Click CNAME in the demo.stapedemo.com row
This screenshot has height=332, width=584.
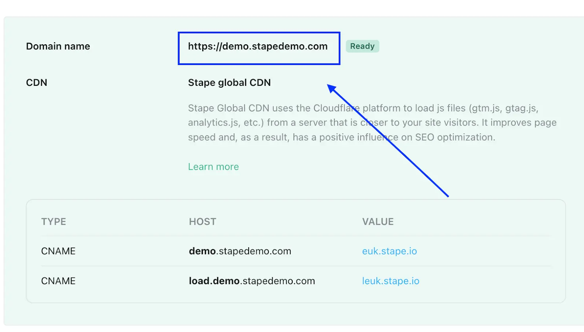point(58,251)
